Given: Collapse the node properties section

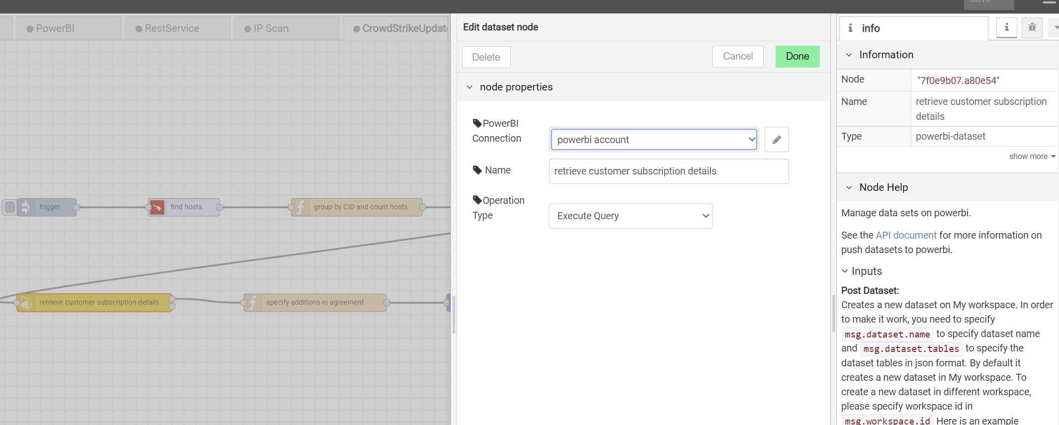Looking at the screenshot, I should click(469, 87).
